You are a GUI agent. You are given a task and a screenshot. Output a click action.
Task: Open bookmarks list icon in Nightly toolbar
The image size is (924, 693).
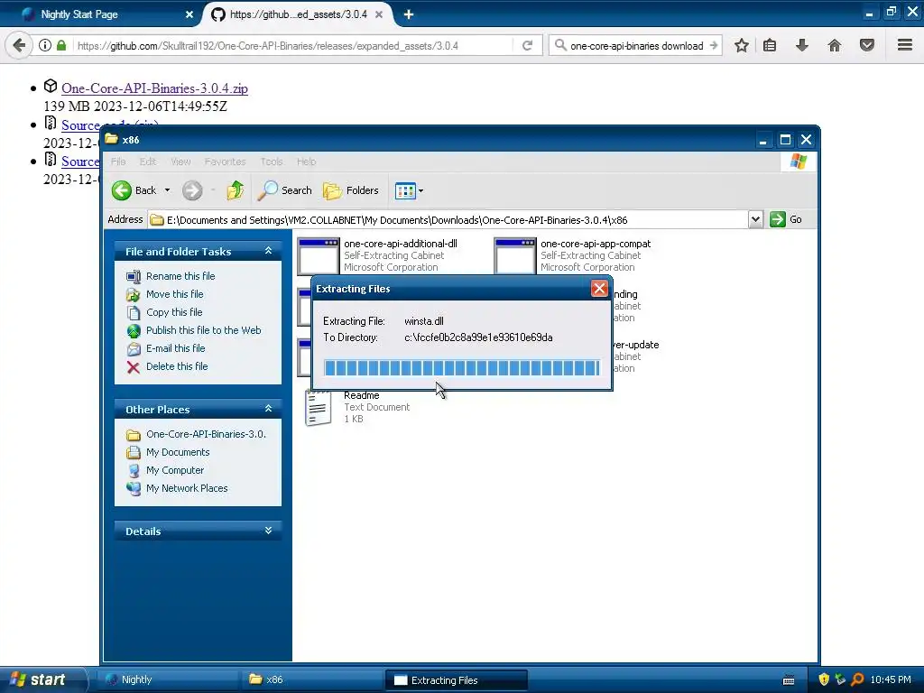pos(770,45)
